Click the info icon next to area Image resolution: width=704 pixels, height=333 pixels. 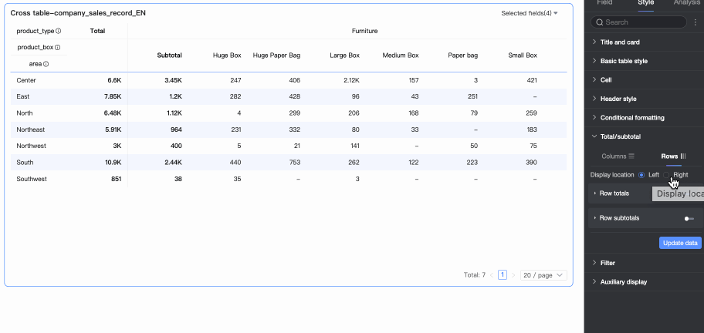(x=46, y=64)
